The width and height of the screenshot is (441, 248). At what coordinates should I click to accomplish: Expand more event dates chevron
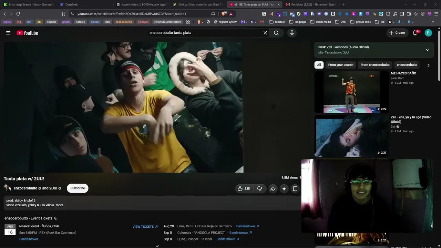(157, 246)
